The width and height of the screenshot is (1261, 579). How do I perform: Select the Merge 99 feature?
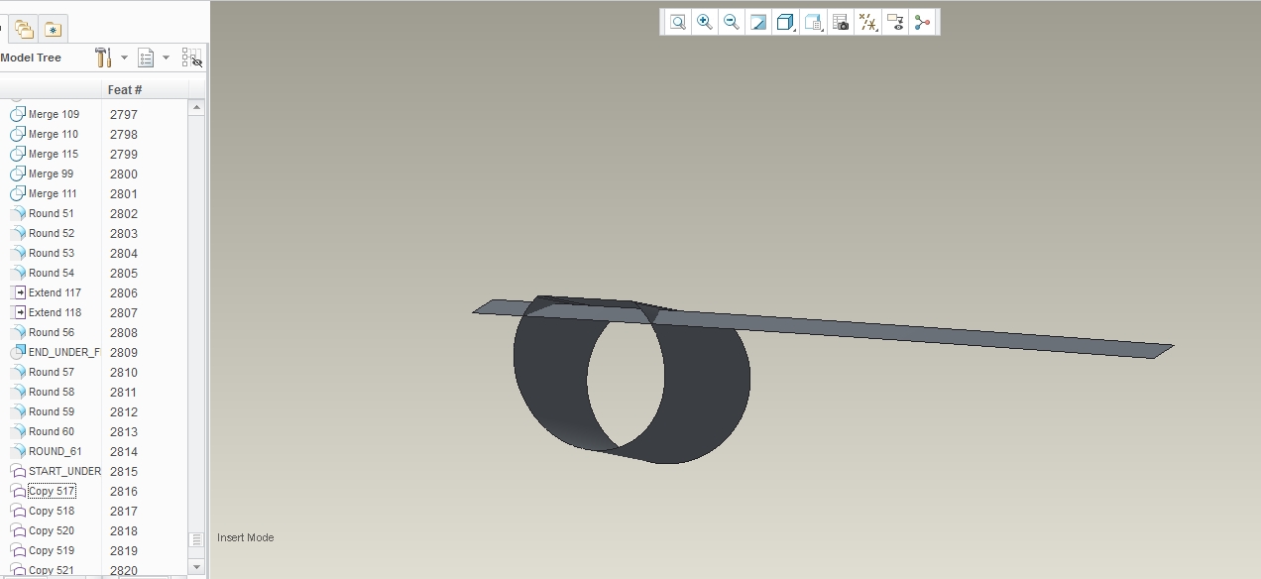pos(51,174)
